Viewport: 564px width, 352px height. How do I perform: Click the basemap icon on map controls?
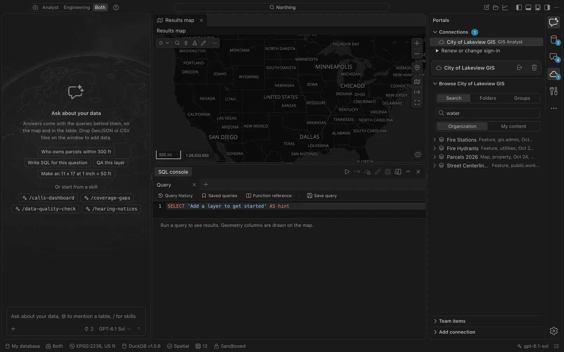(417, 82)
